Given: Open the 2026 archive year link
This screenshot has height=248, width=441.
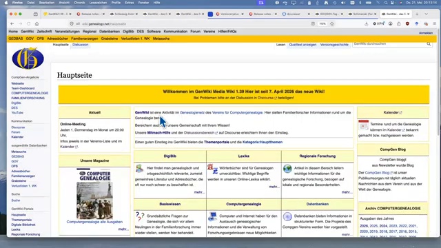Looking at the screenshot, I should click(x=364, y=226).
